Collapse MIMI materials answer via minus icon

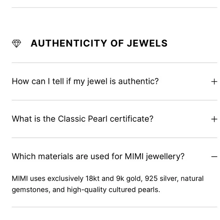click(x=214, y=156)
